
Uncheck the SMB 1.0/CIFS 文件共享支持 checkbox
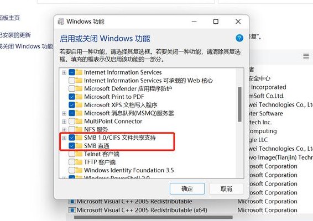click(72, 138)
